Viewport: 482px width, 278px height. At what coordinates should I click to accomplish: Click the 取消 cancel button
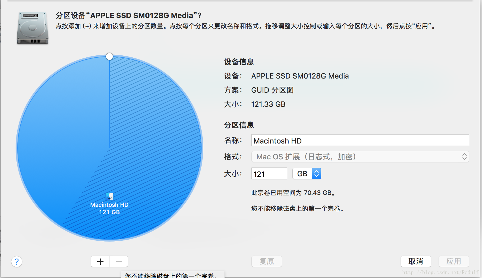[416, 261]
